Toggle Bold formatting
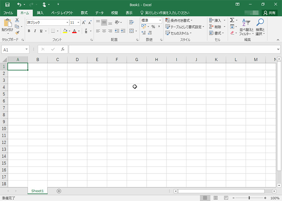Viewport: 282px width, 201px height. (x=29, y=31)
